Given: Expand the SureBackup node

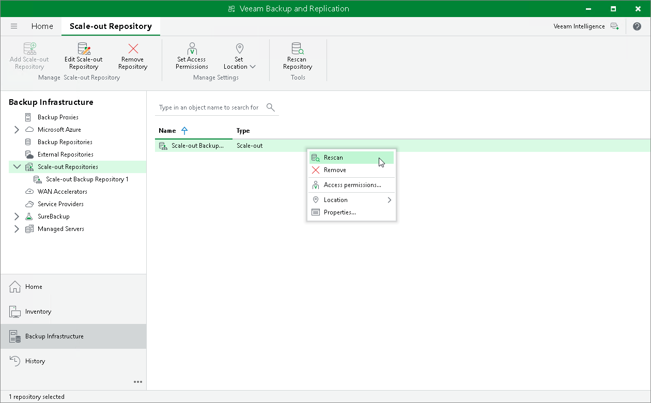Looking at the screenshot, I should point(17,216).
